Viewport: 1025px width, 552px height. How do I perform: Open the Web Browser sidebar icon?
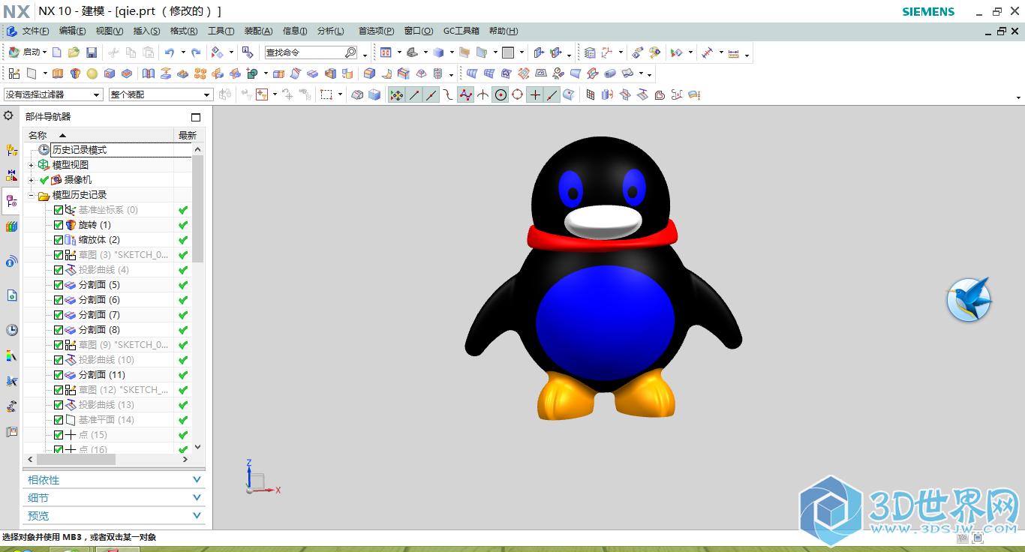(11, 295)
